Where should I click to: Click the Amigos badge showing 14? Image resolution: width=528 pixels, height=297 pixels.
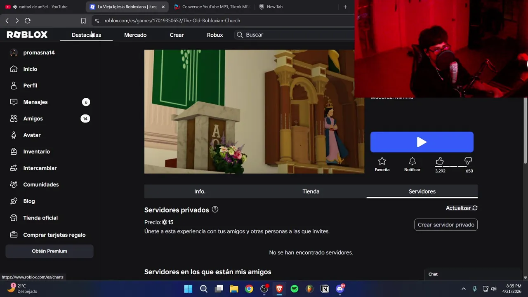[85, 118]
